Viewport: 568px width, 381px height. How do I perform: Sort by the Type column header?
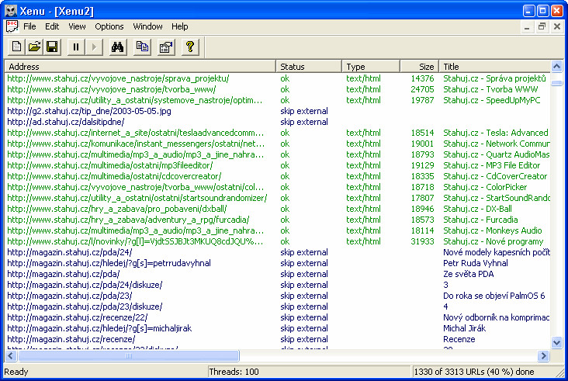coord(371,67)
